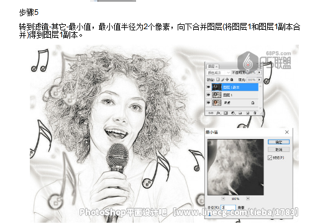Delete layer with the trash icon
This screenshot has width=333, height=224.
(x=255, y=113)
